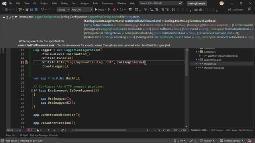Switch to Solution Explorer tab

point(199,130)
